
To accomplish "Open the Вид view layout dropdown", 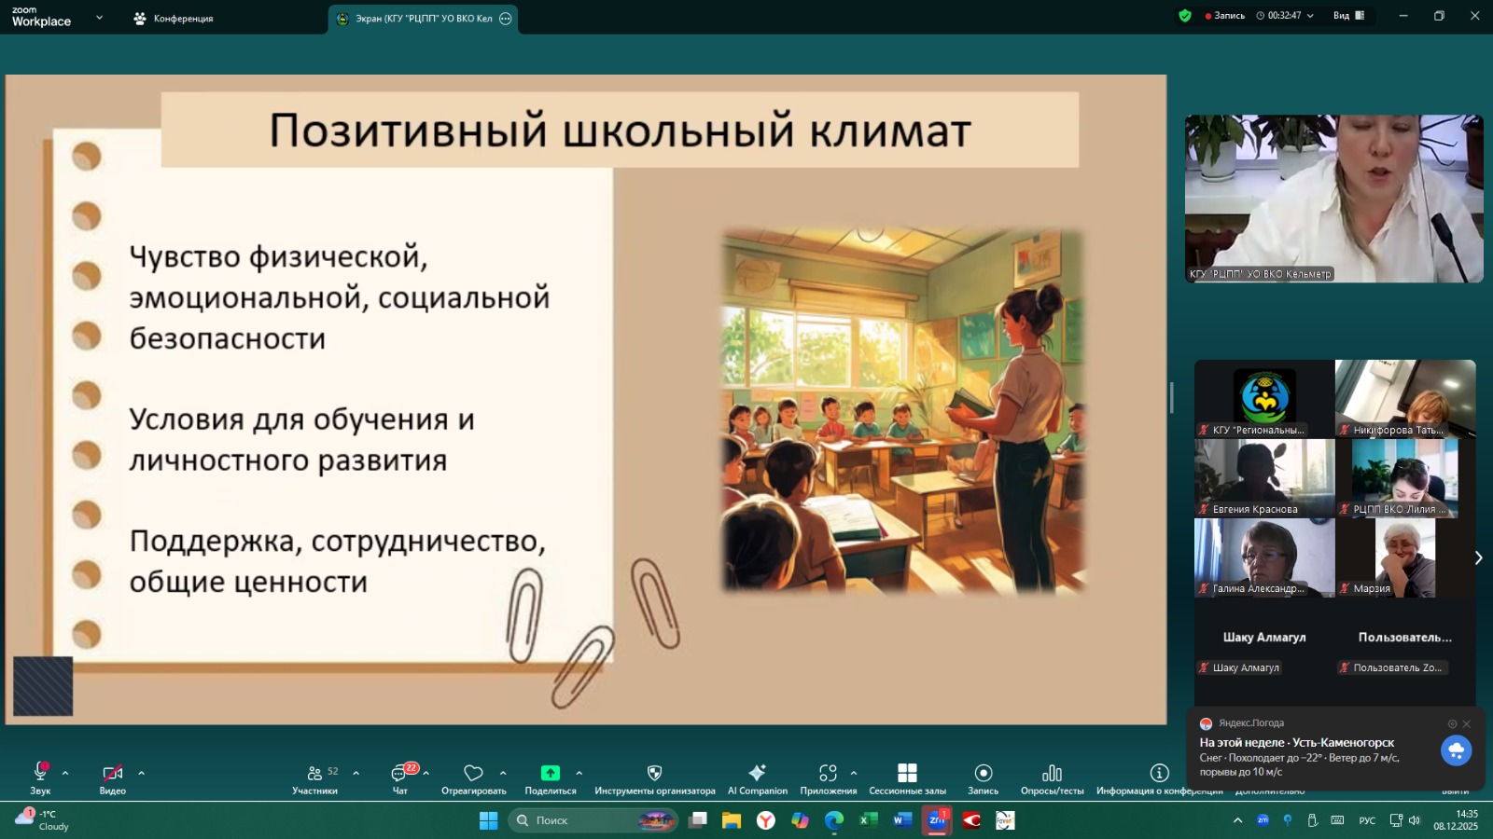I will [1348, 16].
